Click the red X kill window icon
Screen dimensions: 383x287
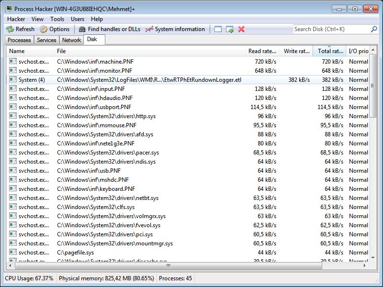tap(241, 29)
